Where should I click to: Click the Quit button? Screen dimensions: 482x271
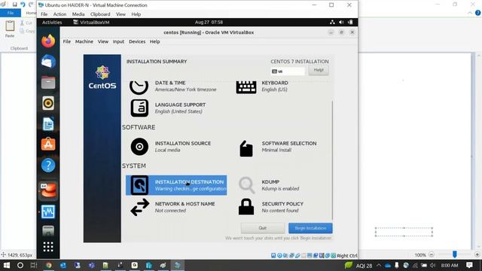[263, 228]
